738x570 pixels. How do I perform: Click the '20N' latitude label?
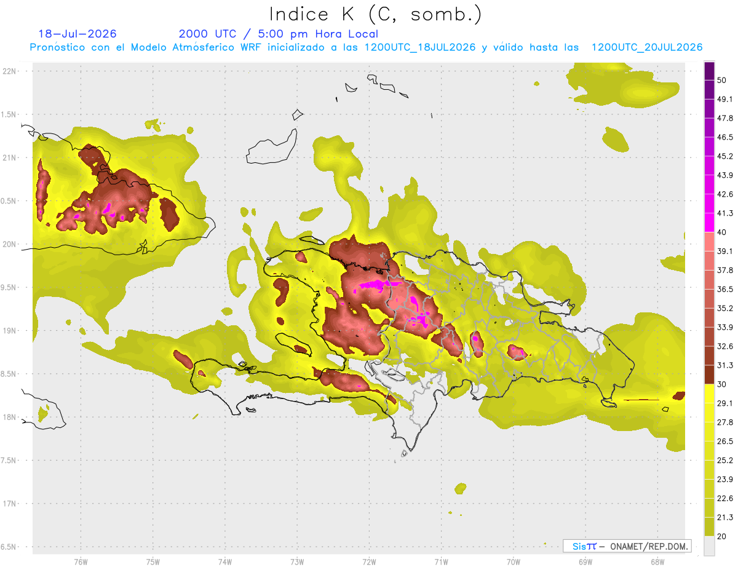point(9,244)
